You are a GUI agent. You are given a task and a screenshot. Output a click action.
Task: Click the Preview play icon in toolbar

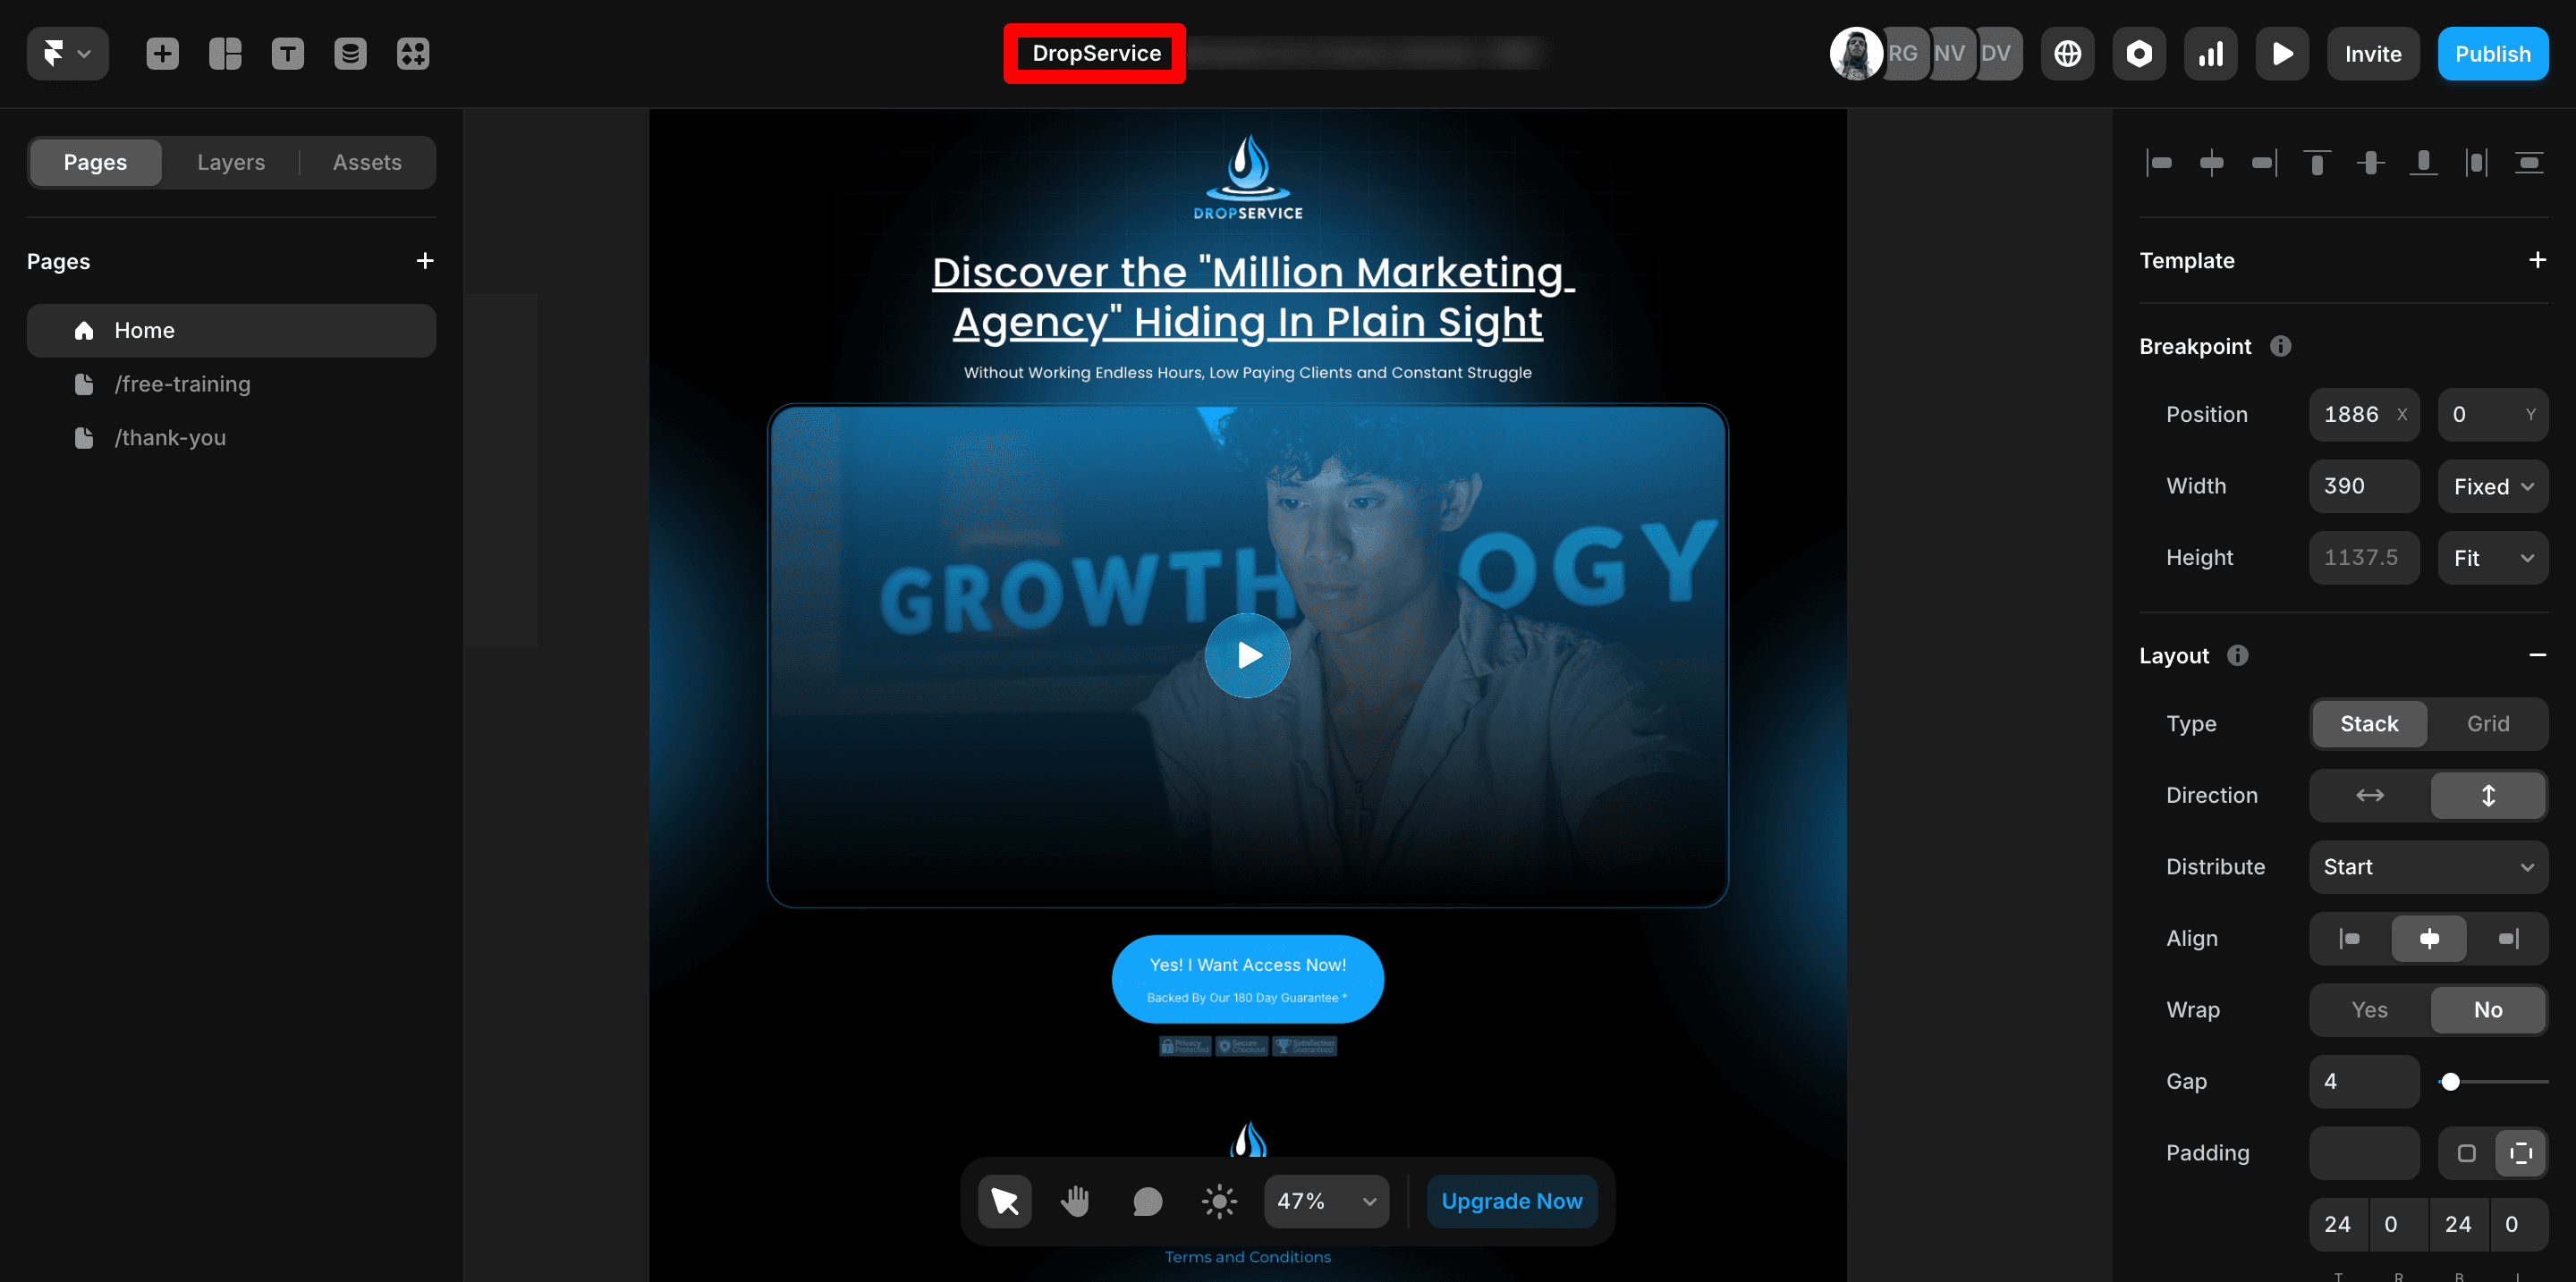coord(2282,54)
